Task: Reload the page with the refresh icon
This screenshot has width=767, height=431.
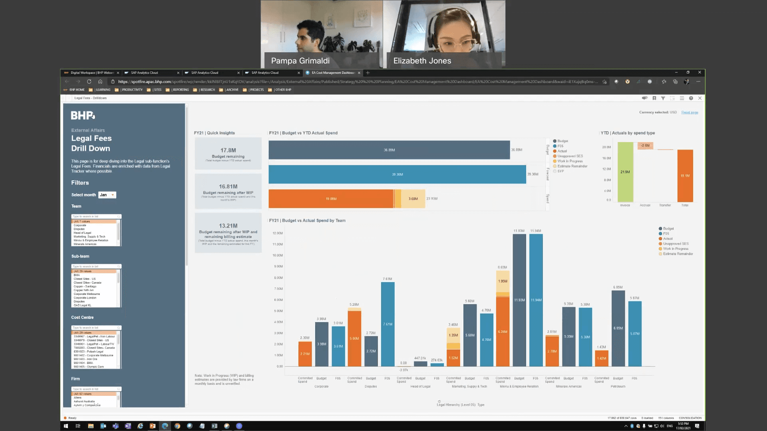Action: [x=89, y=81]
